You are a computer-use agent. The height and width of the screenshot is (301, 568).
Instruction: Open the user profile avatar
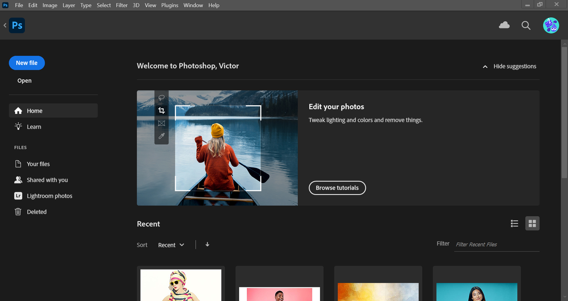(551, 25)
